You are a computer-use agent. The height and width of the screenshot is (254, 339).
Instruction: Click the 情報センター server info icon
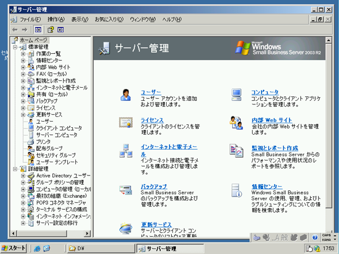(236, 190)
